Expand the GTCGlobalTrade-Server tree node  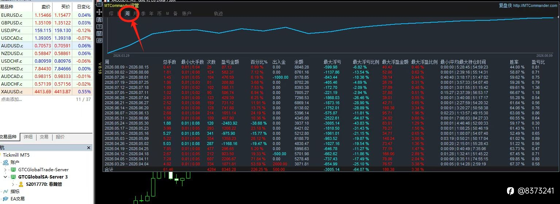tap(5, 170)
